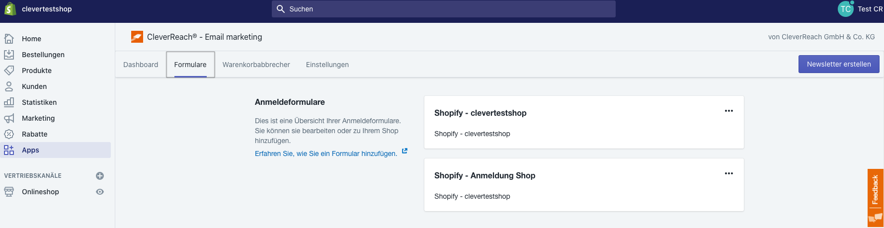Open Produkte via its tag icon

point(9,71)
